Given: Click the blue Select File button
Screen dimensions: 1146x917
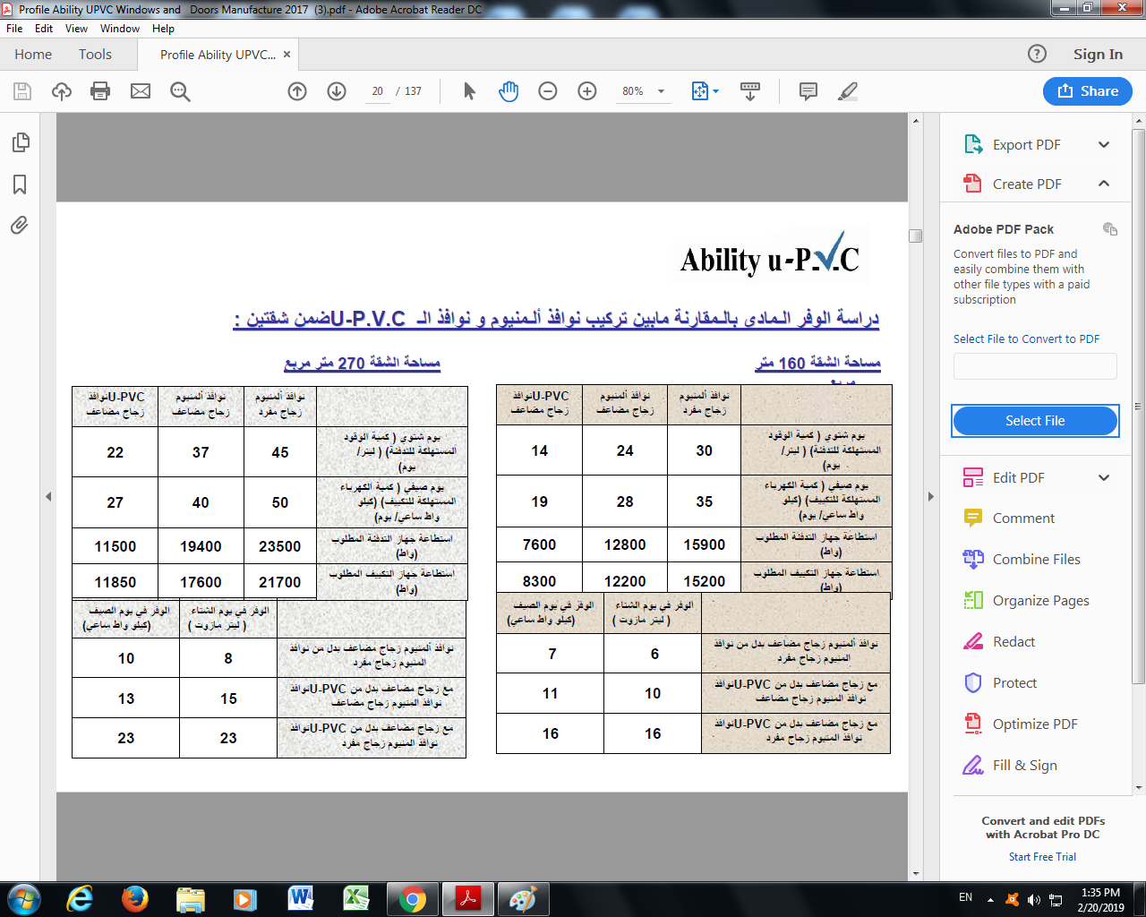Looking at the screenshot, I should [x=1035, y=421].
